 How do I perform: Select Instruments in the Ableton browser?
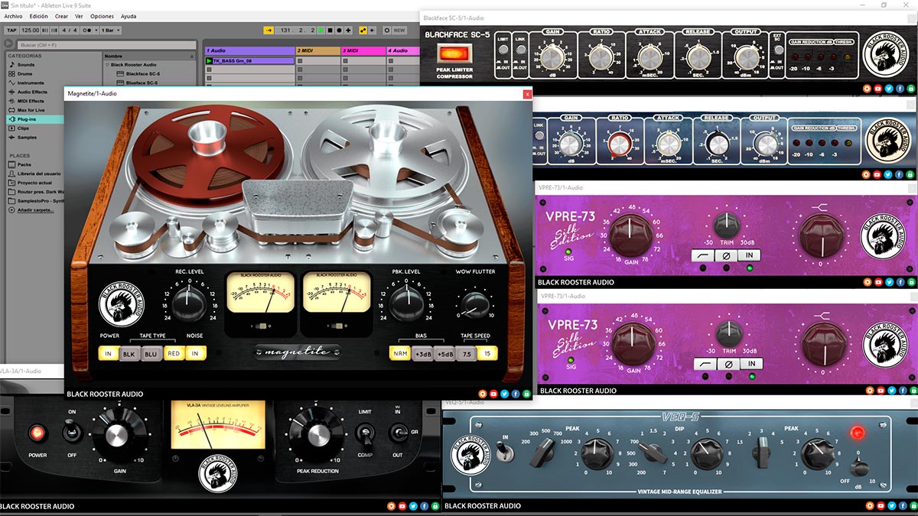click(31, 83)
